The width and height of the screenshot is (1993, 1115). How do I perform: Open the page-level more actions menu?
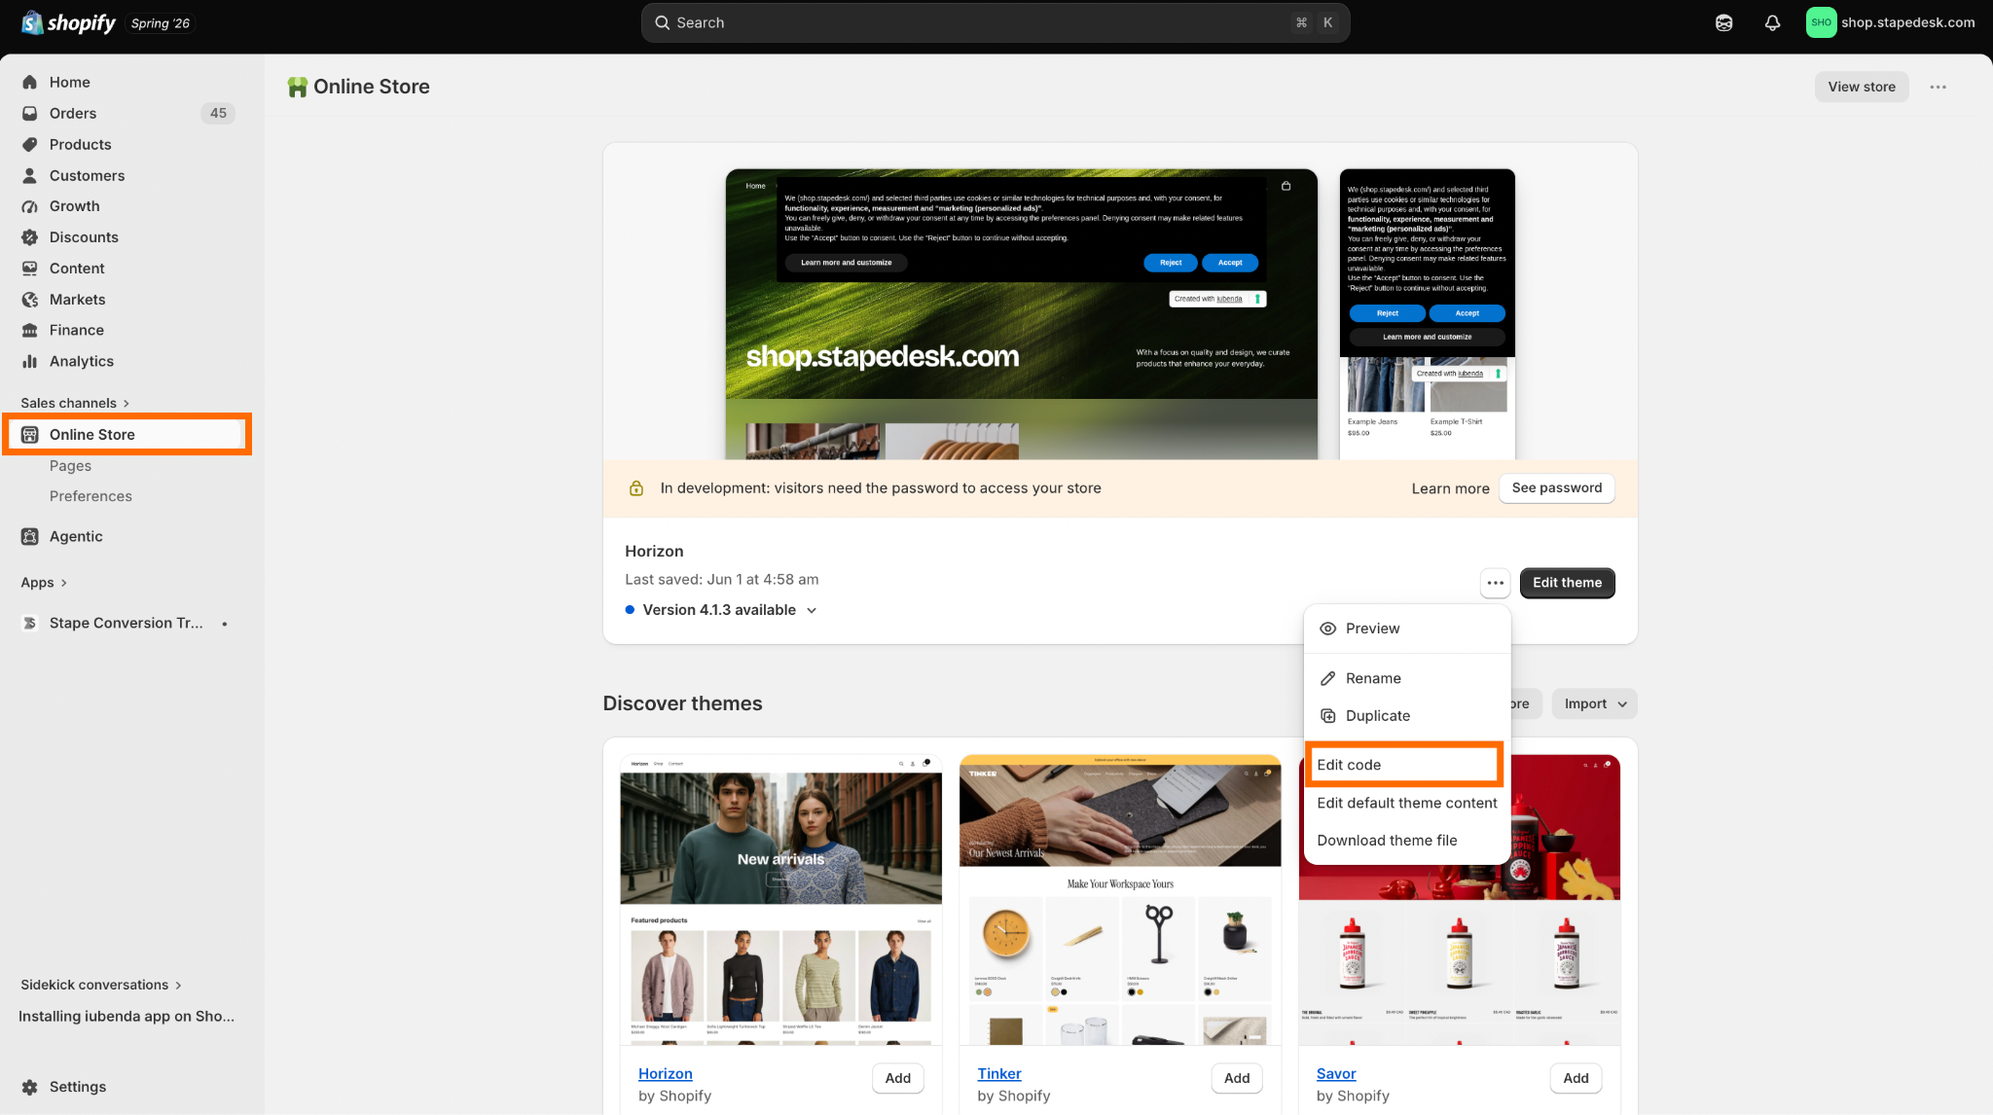1938,87
